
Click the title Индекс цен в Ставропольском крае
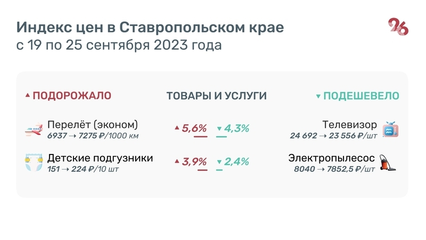pos(150,27)
